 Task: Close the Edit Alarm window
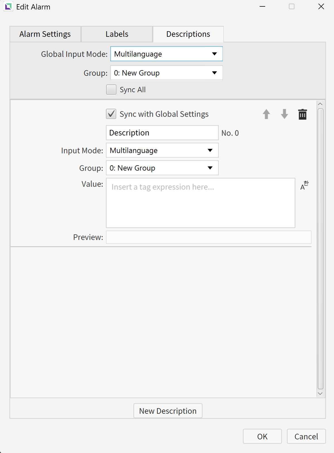(321, 6)
